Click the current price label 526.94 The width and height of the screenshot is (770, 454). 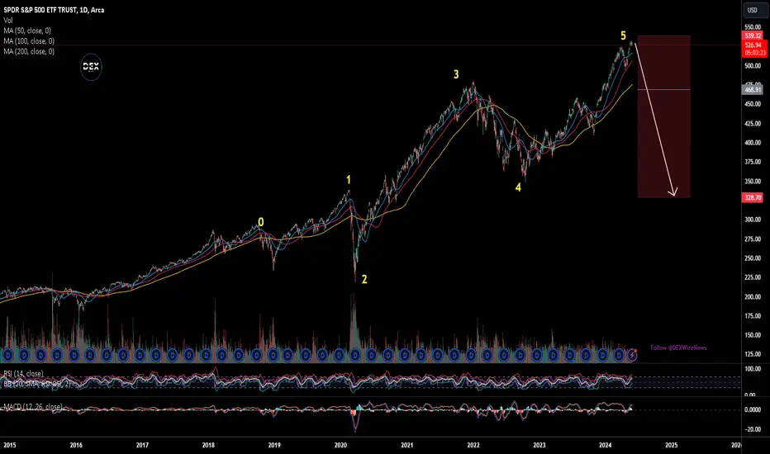[753, 45]
